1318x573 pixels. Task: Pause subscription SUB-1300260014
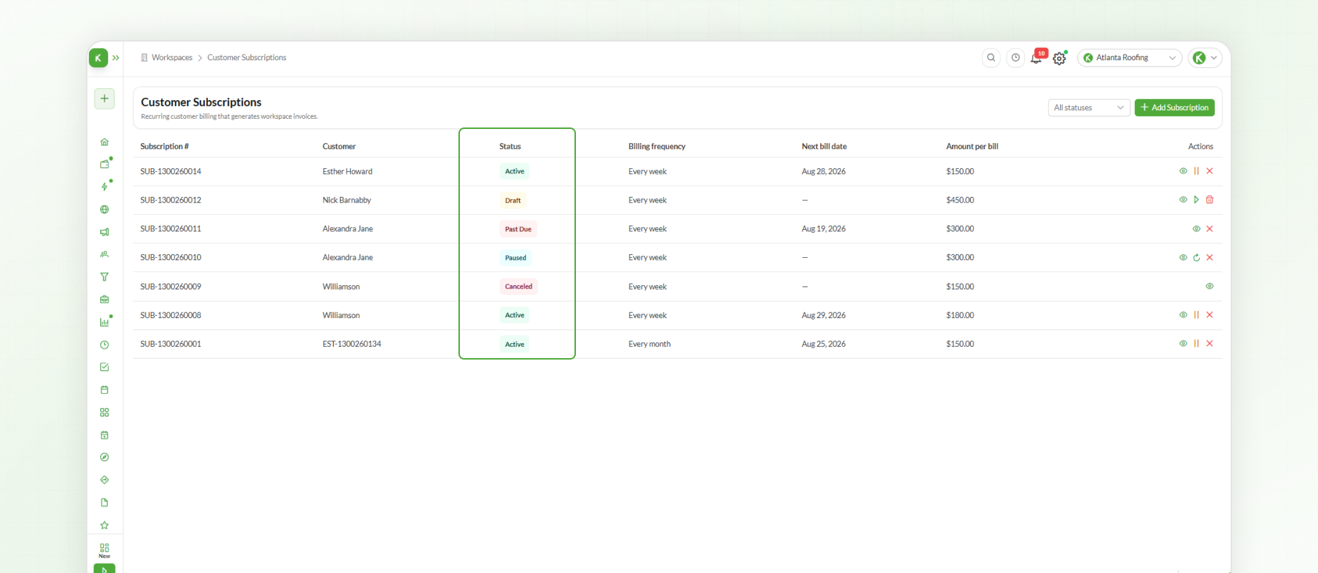point(1196,171)
